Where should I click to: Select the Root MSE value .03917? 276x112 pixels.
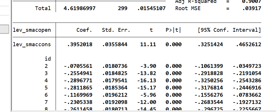[x=252, y=8]
